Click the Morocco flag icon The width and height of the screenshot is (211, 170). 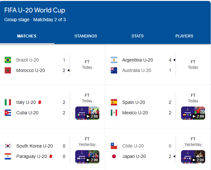point(8,70)
